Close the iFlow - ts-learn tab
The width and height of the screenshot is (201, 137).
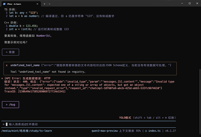coord(38,4)
